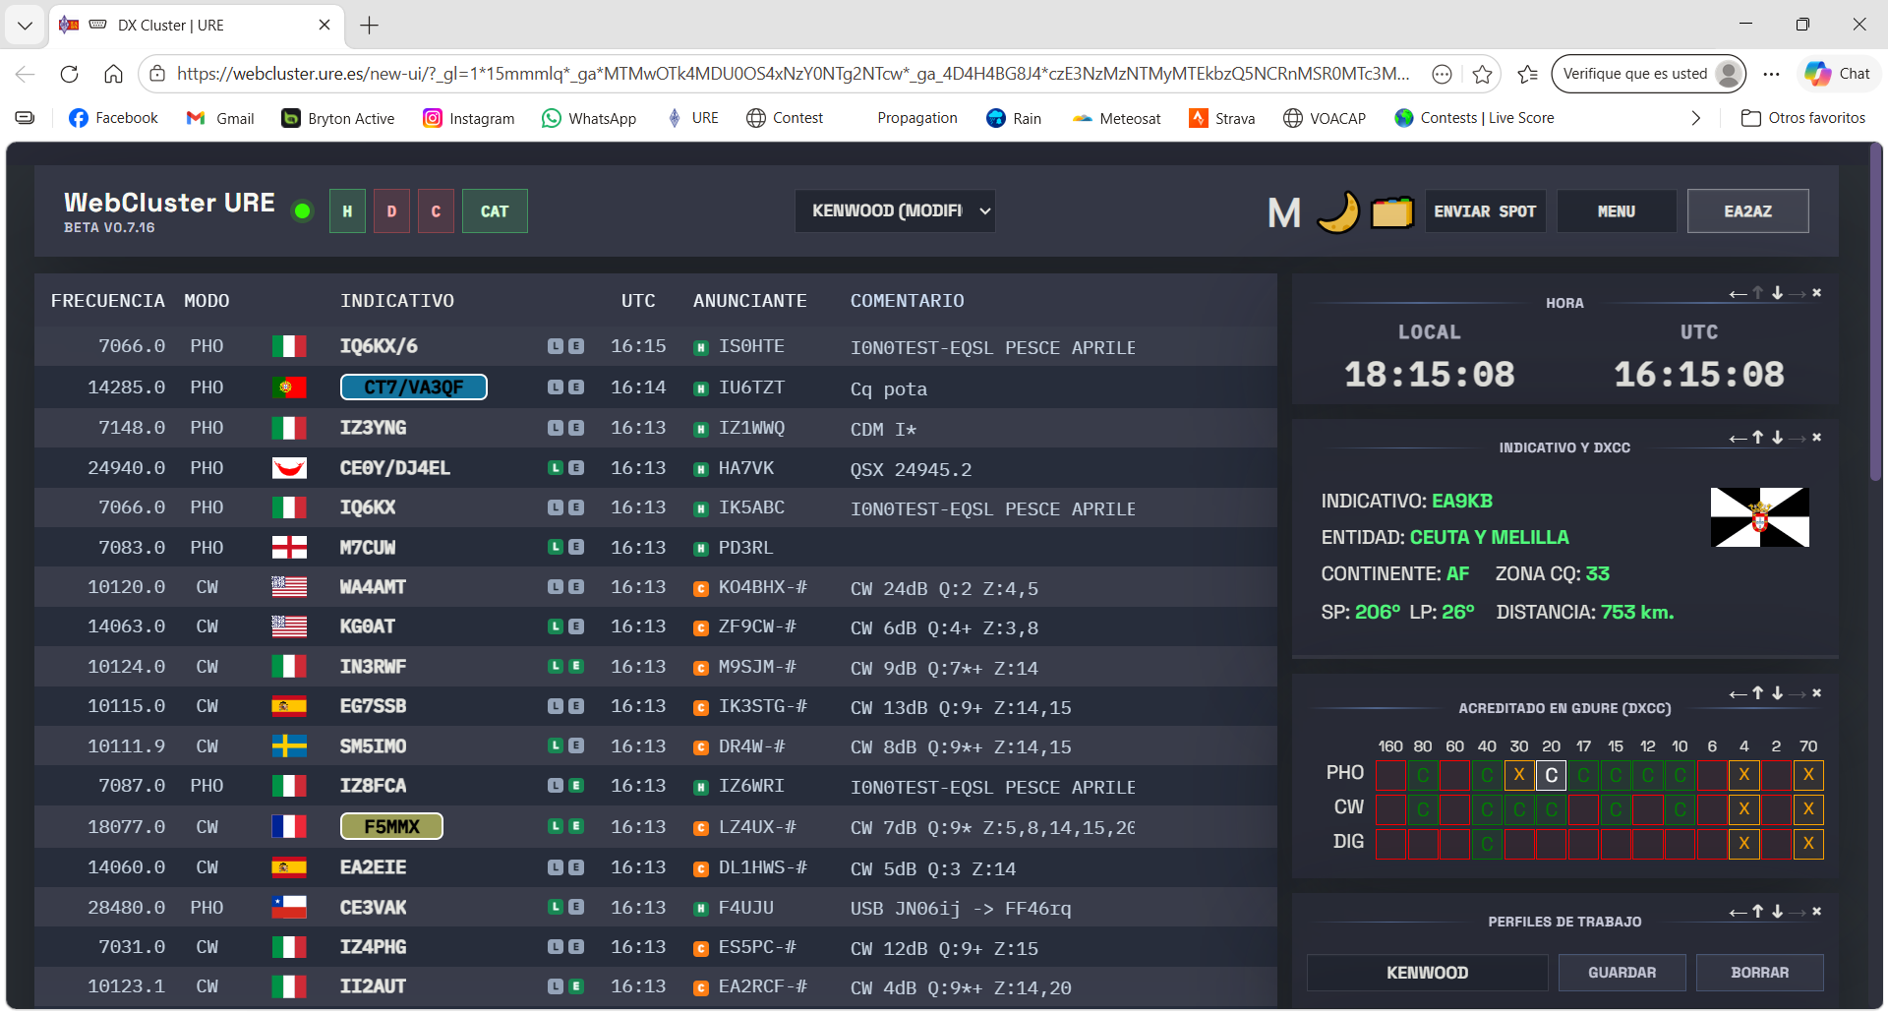Move the PERFILES DE TRABAJO panel left
The image size is (1888, 1013).
coord(1738,913)
